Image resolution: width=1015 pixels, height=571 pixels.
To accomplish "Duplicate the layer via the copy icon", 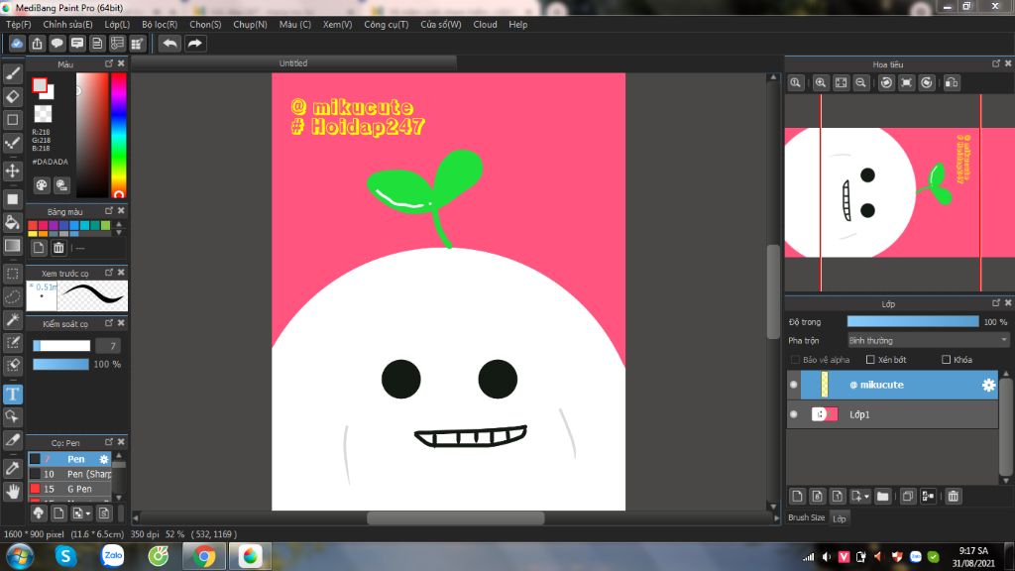I will (x=908, y=497).
